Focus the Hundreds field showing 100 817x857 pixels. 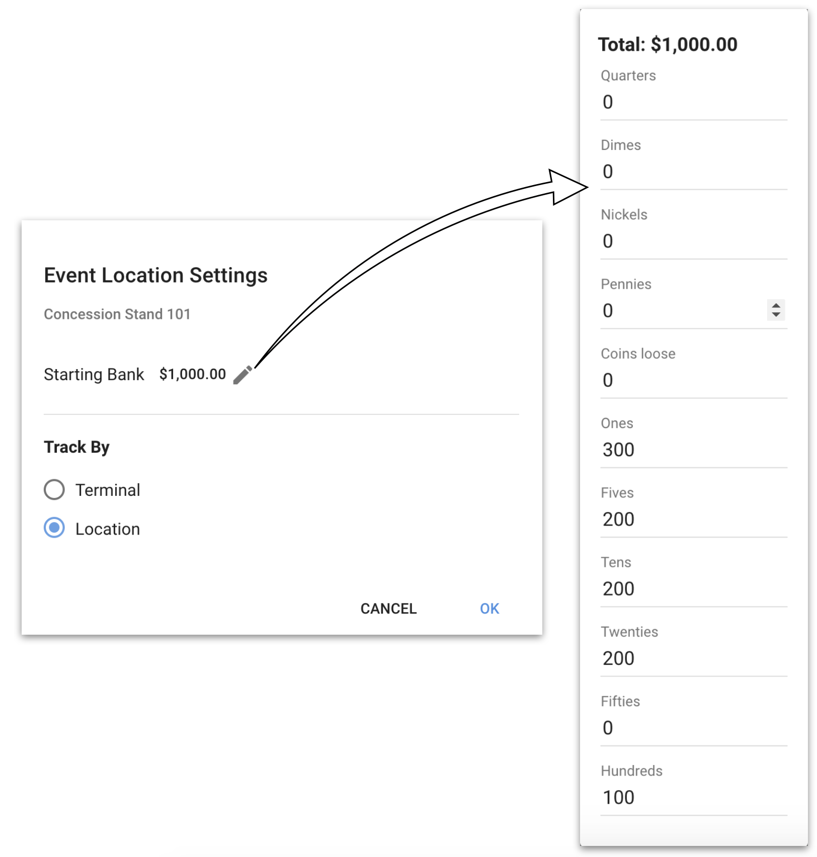694,797
